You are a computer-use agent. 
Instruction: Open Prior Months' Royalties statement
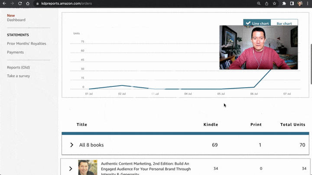[x=26, y=44]
